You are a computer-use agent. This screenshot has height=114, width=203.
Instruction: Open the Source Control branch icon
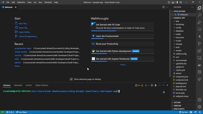click(200, 44)
